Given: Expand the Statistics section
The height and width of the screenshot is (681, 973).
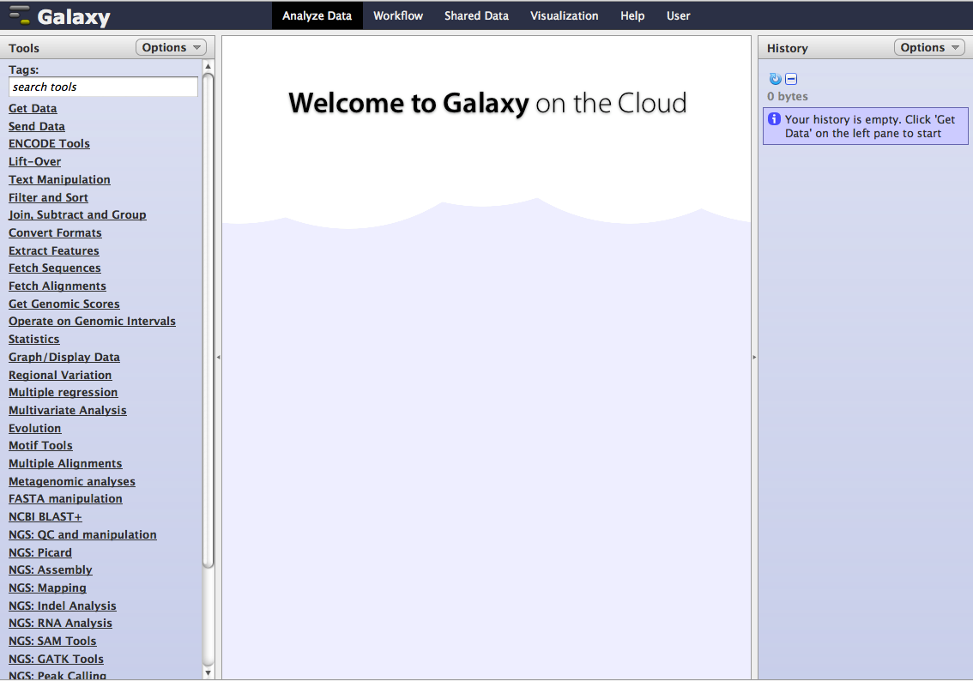Looking at the screenshot, I should point(34,340).
